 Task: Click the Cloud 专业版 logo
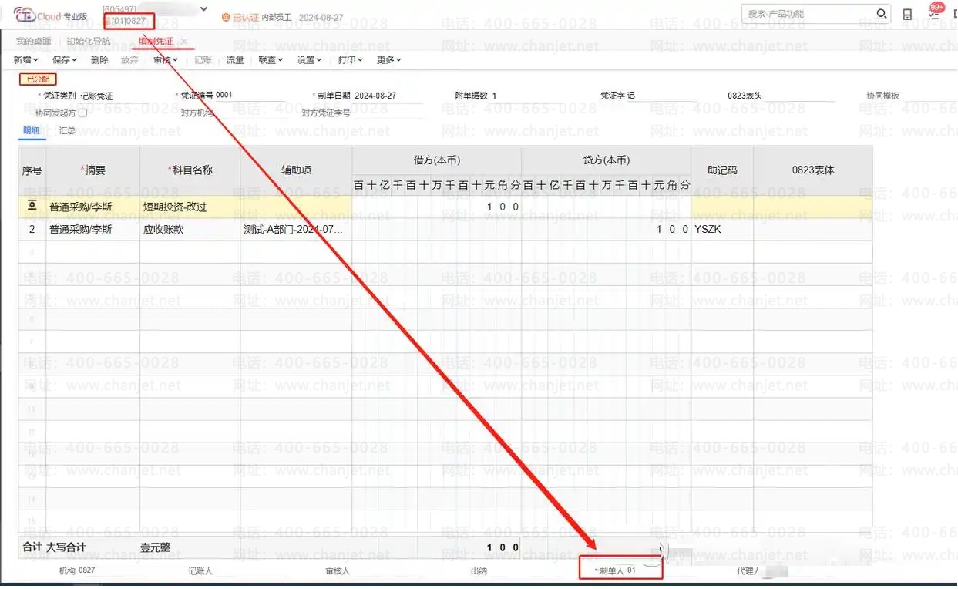tap(50, 16)
